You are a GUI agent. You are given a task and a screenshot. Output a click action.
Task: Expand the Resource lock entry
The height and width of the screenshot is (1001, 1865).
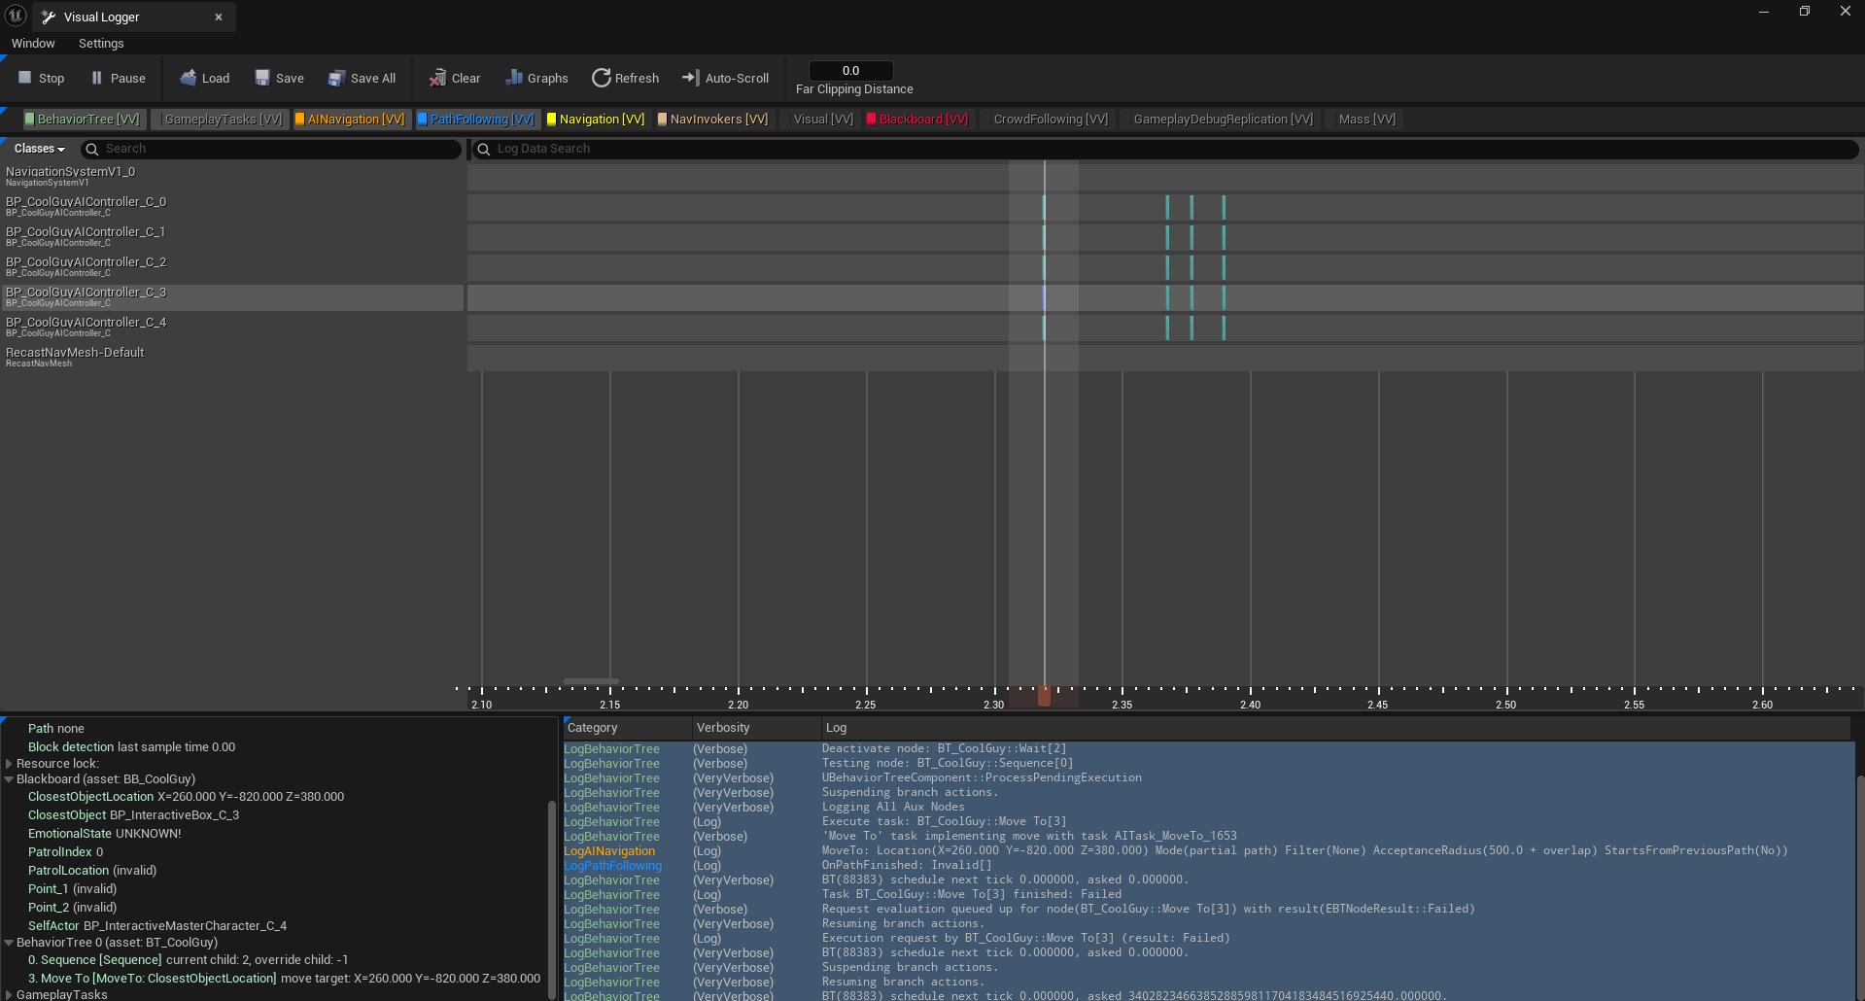tap(9, 764)
